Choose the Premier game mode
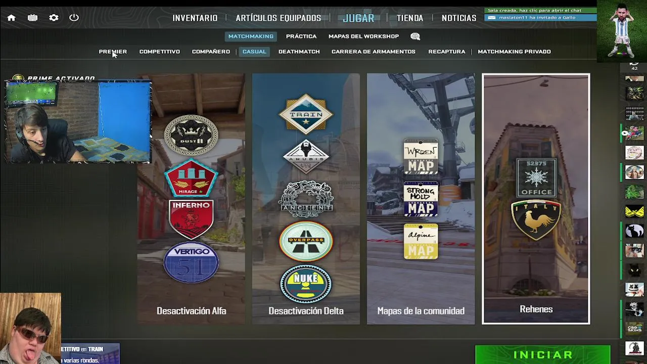Viewport: 647px width, 364px height. point(113,52)
